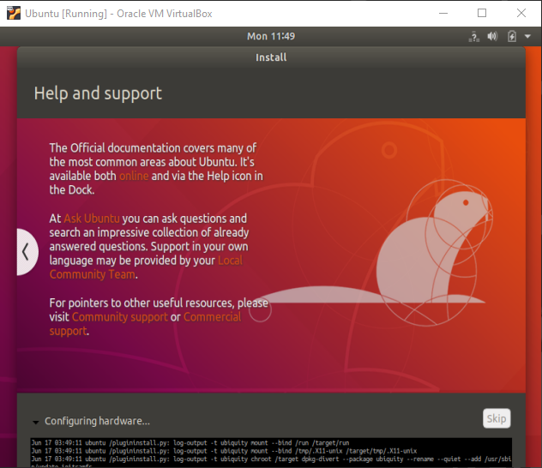Click the volume speaker icon
The height and width of the screenshot is (468, 542).
(492, 36)
